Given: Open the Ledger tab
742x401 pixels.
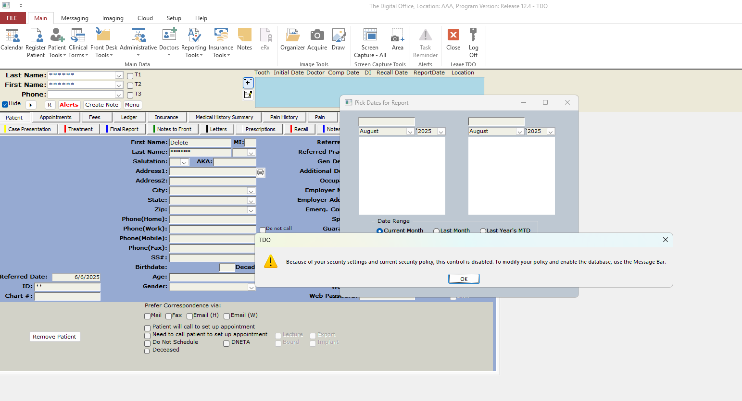Looking at the screenshot, I should click(x=129, y=117).
